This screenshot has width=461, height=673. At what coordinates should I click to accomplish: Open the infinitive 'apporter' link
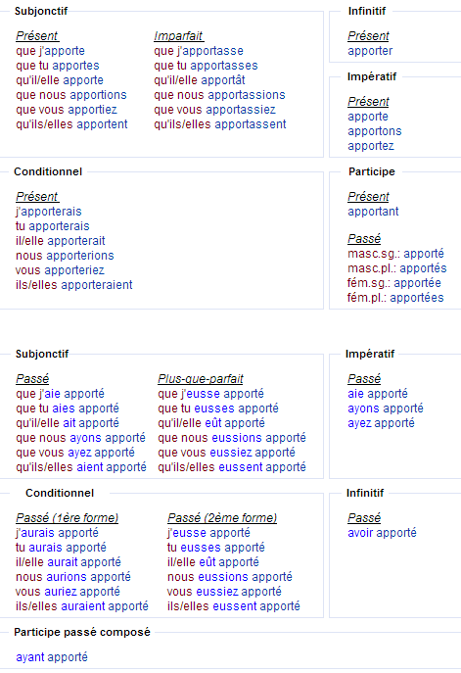pyautogui.click(x=370, y=51)
